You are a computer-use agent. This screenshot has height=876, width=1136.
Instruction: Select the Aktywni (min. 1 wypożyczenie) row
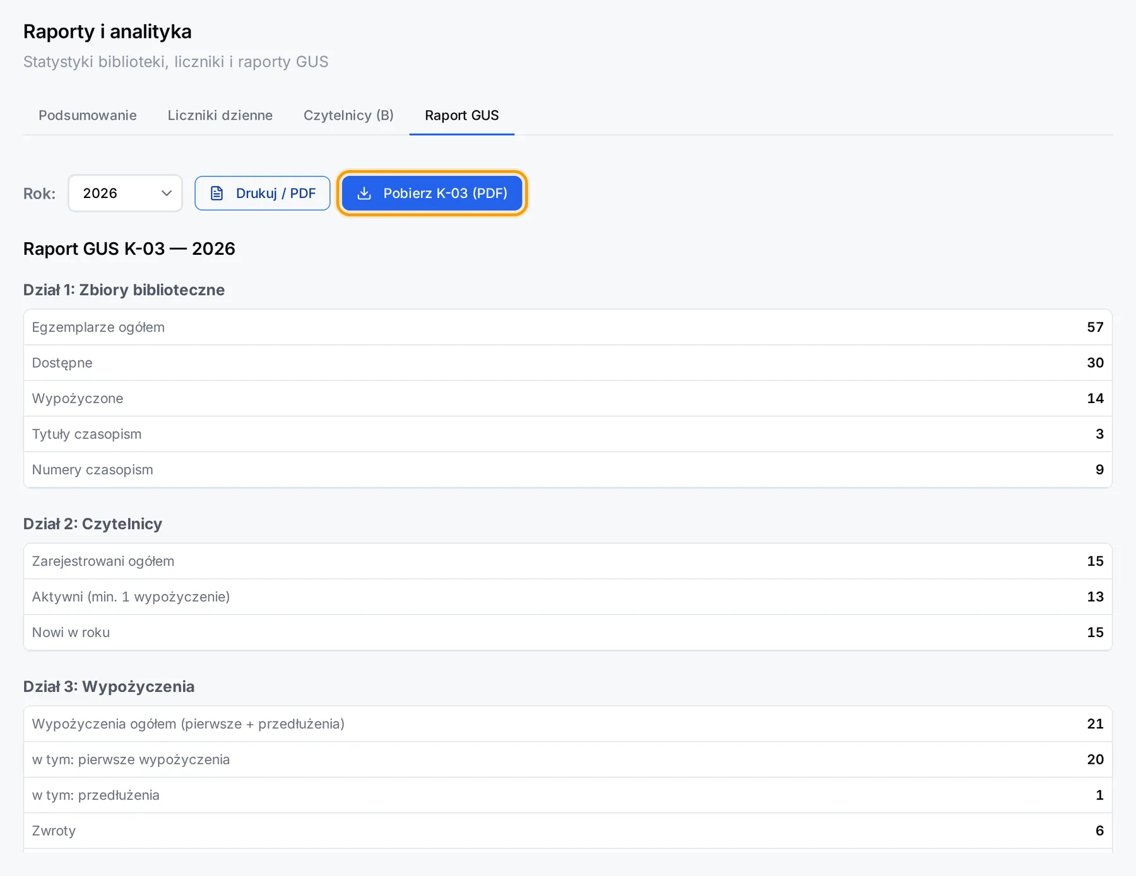coord(568,597)
